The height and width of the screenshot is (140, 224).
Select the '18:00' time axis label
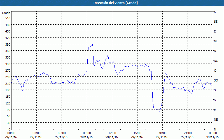pos(163,133)
